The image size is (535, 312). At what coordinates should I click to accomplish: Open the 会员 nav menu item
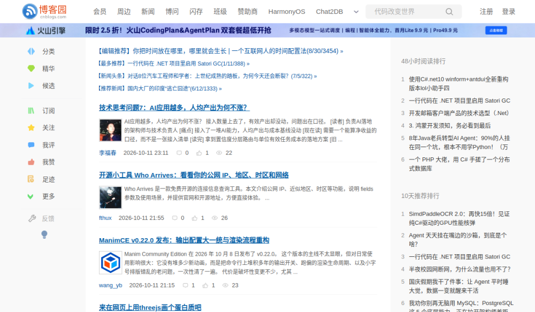tap(100, 12)
